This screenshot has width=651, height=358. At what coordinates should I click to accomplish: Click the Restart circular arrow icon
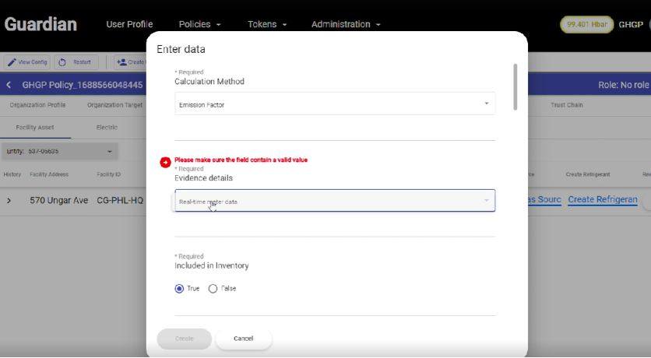pyautogui.click(x=63, y=62)
